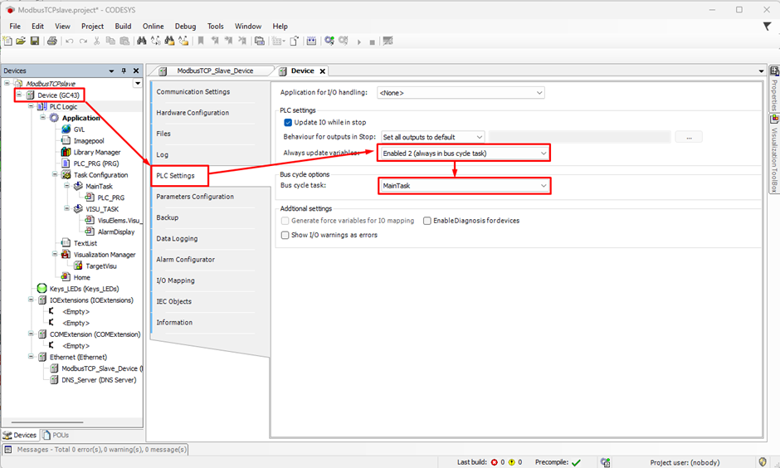
Task: Open the Bus cycle task dropdown
Action: point(464,186)
